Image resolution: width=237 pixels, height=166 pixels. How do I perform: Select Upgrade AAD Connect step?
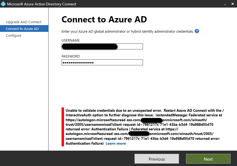[x=24, y=22]
